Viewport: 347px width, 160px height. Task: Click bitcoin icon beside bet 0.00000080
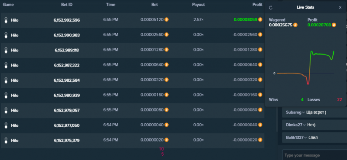167,110
